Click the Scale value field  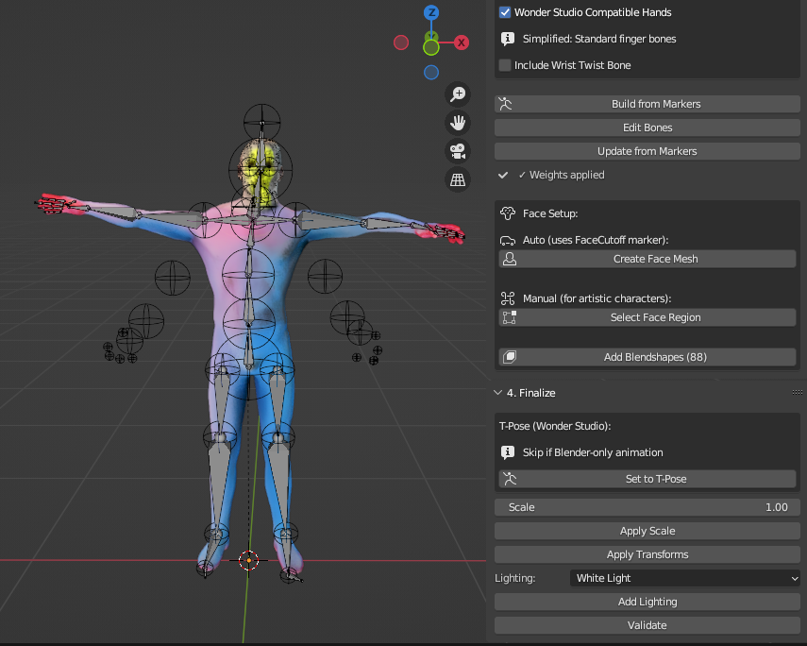click(x=647, y=507)
